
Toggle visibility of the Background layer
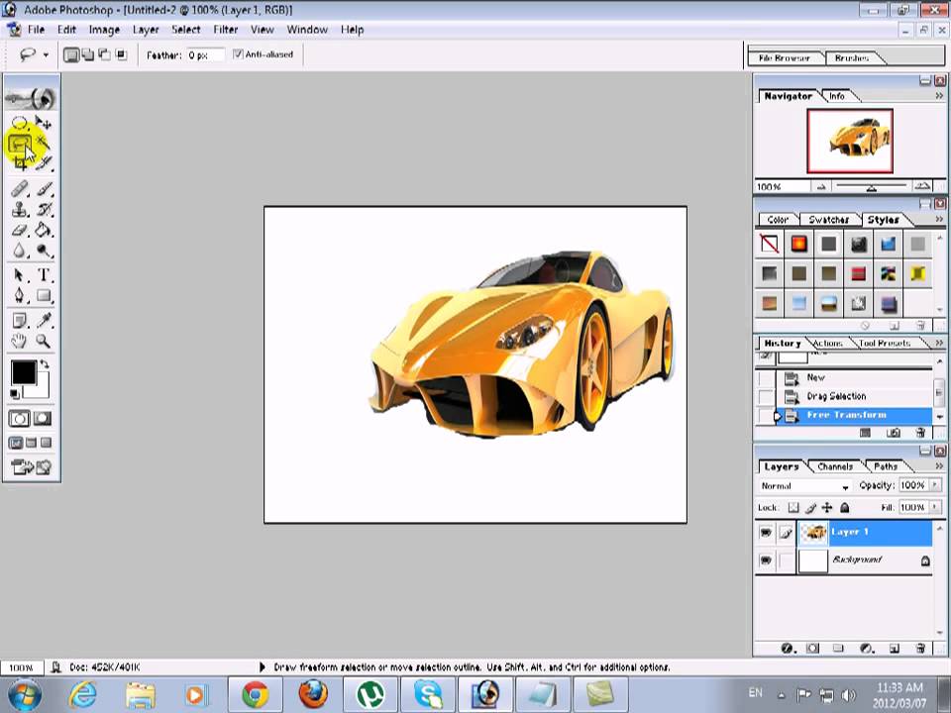coord(766,560)
